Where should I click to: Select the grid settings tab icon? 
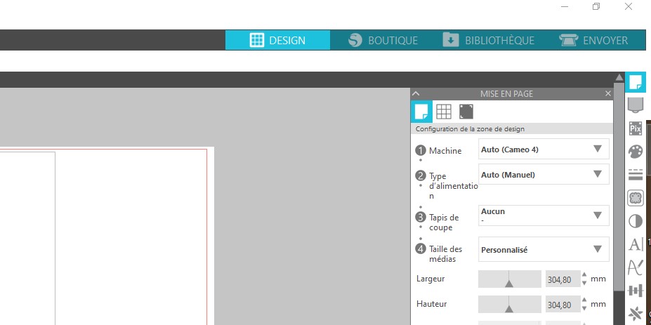443,111
